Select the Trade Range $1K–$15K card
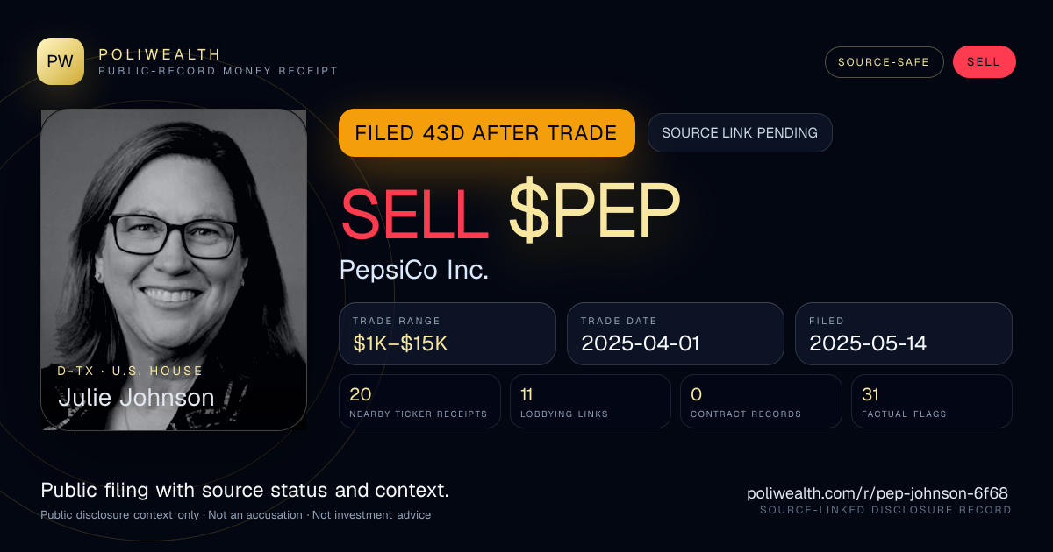The image size is (1053, 552). click(448, 334)
